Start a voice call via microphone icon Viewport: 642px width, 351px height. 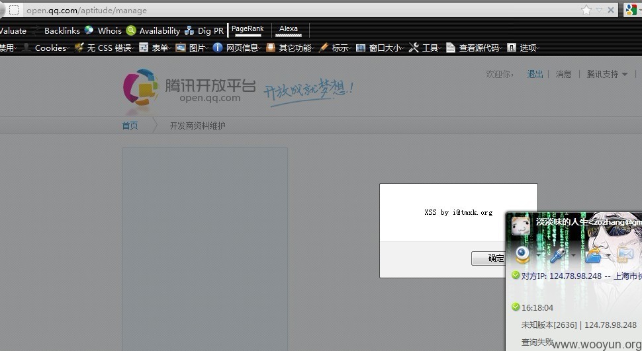[558, 255]
